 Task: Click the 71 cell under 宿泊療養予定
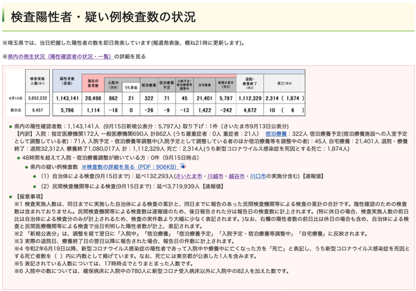[x=166, y=98]
